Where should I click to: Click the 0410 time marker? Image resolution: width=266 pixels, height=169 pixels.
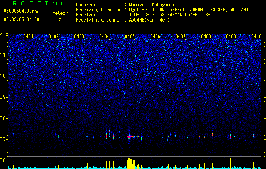point(256,36)
